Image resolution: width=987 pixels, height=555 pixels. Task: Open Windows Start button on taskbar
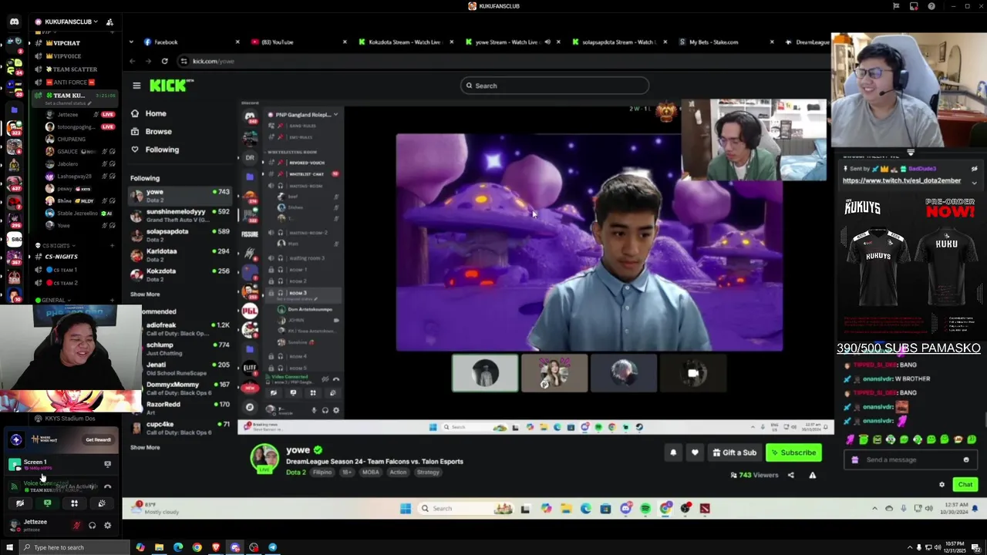(x=8, y=547)
